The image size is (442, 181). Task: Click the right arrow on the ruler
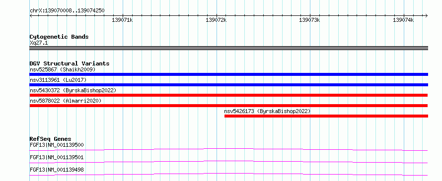click(x=427, y=16)
